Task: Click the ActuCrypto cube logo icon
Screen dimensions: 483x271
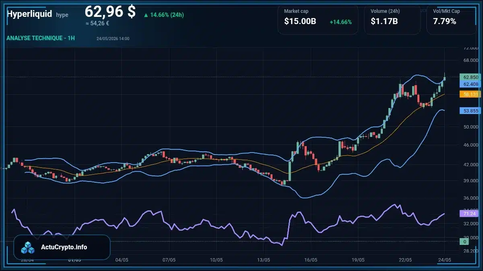Action: click(28, 247)
